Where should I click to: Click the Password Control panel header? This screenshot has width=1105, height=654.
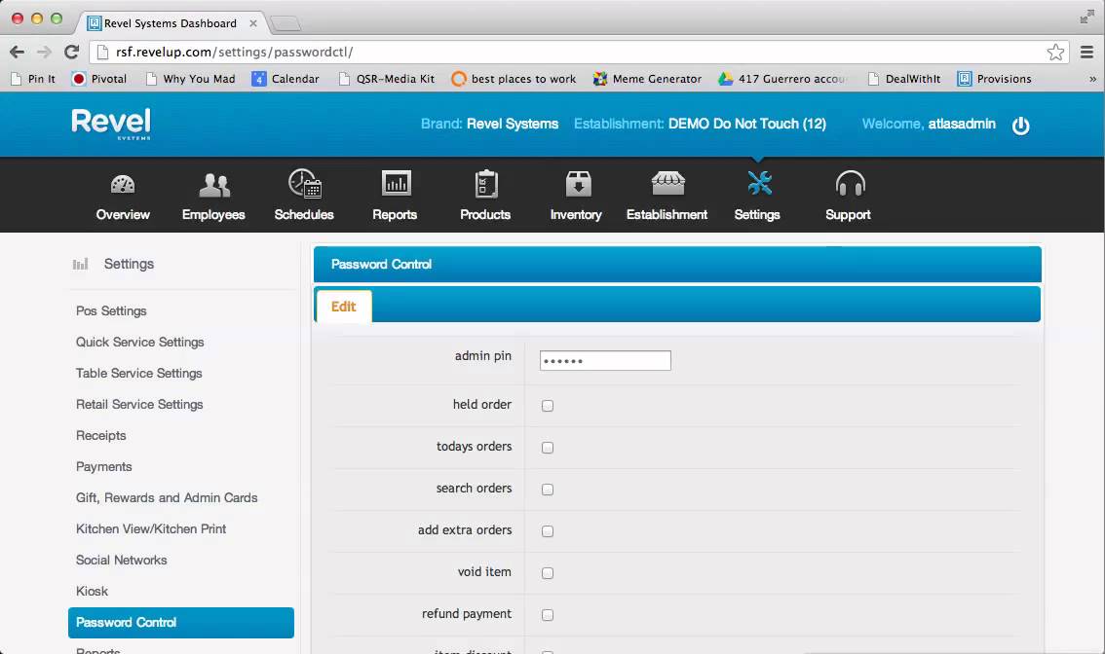coord(677,265)
